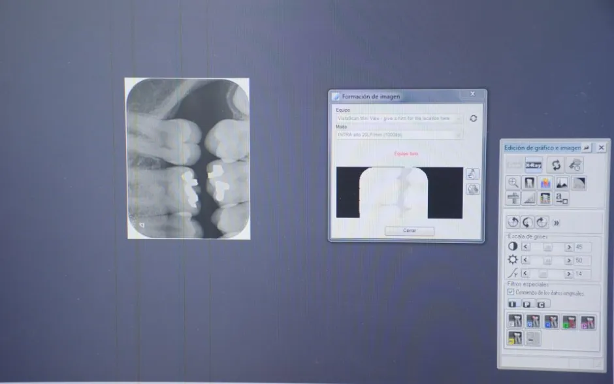614x384 pixels.
Task: Increase contrast with the right arrow
Action: click(569, 247)
